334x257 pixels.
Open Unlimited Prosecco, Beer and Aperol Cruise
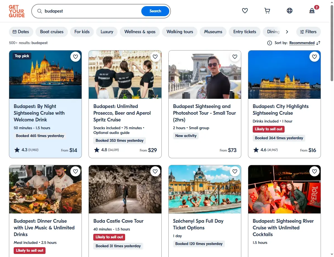click(x=122, y=113)
